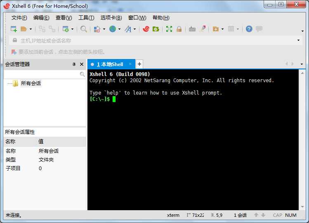Open the 查看(V) menu
Viewport: 309px width, 223px height.
tap(64, 18)
